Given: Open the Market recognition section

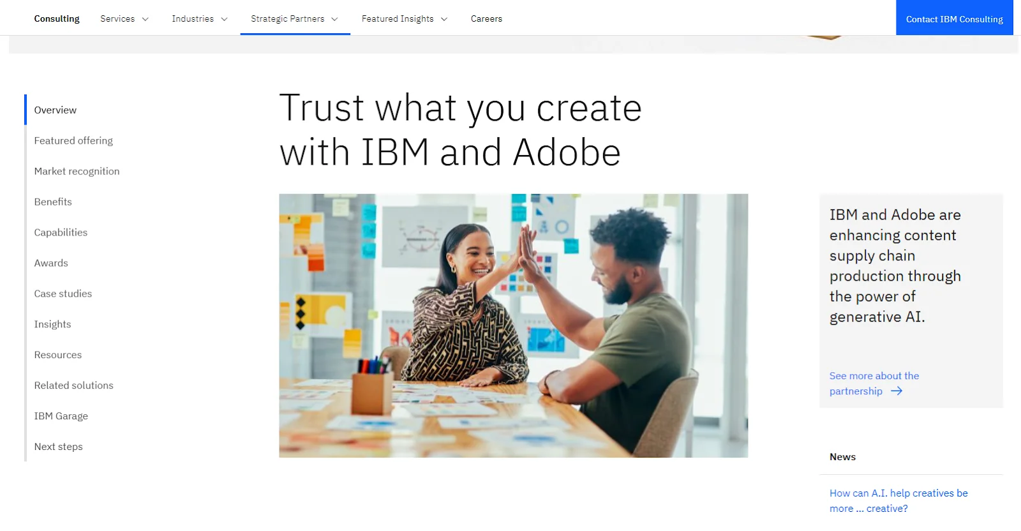Looking at the screenshot, I should click(77, 171).
